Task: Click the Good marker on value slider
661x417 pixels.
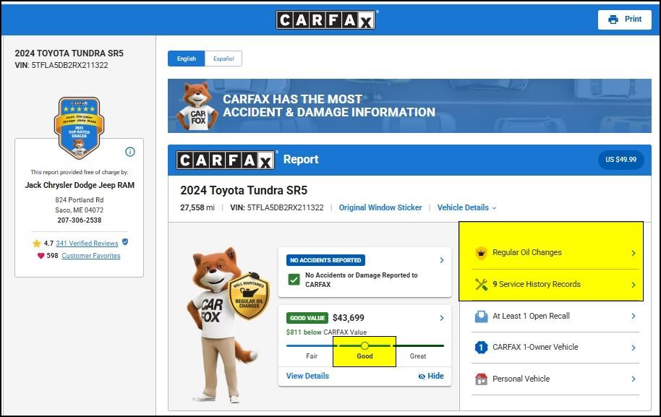Action: pos(364,346)
